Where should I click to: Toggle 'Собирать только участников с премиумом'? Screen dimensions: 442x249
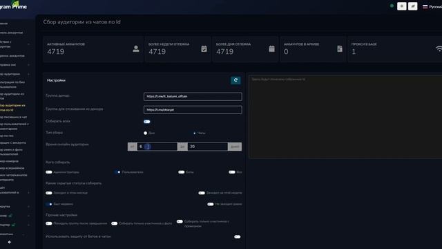pyautogui.click(x=180, y=221)
